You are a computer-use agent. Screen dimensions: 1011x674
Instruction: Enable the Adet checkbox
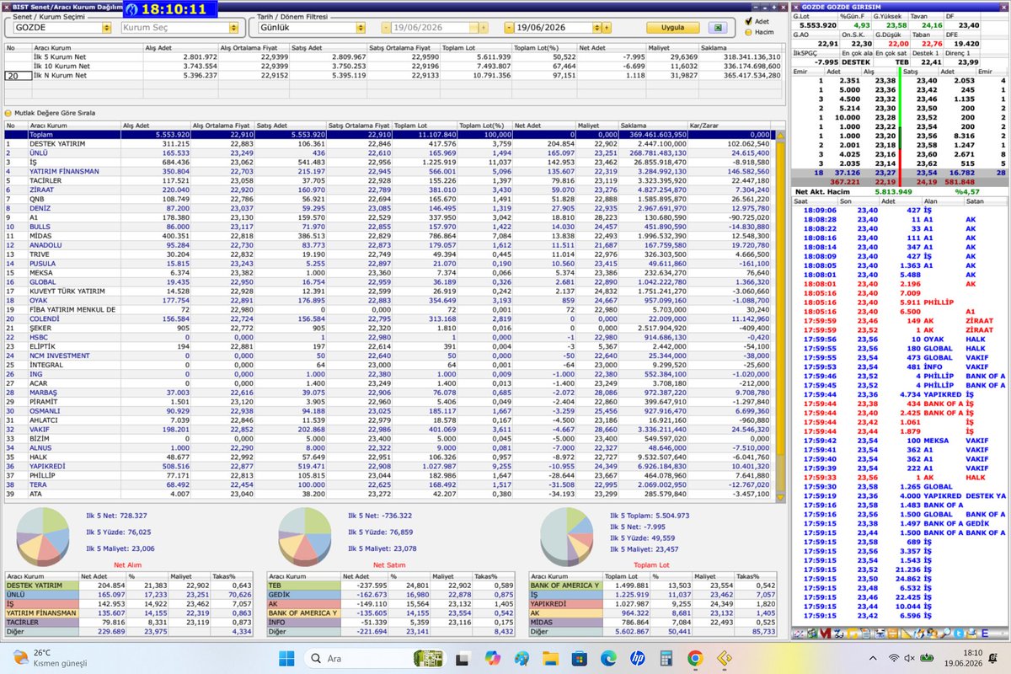coord(749,21)
